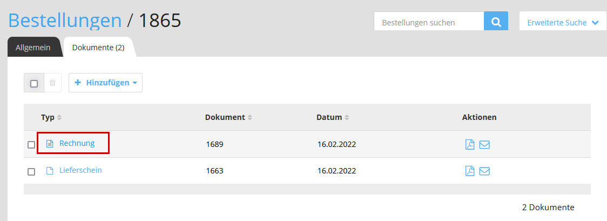607x221 pixels.
Task: Expand the Erweiterte Suche dropdown
Action: (x=563, y=23)
